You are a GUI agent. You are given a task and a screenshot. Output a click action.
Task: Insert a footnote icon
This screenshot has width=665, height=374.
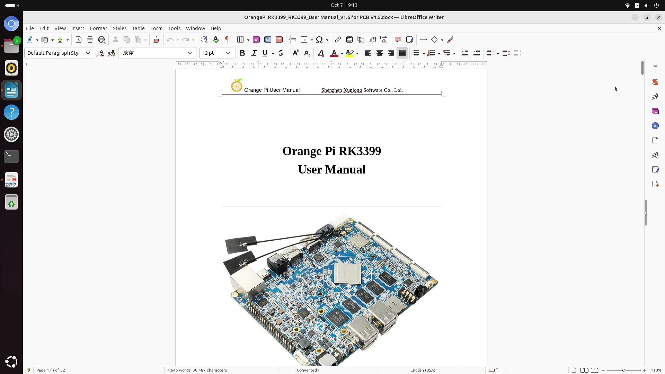(349, 39)
